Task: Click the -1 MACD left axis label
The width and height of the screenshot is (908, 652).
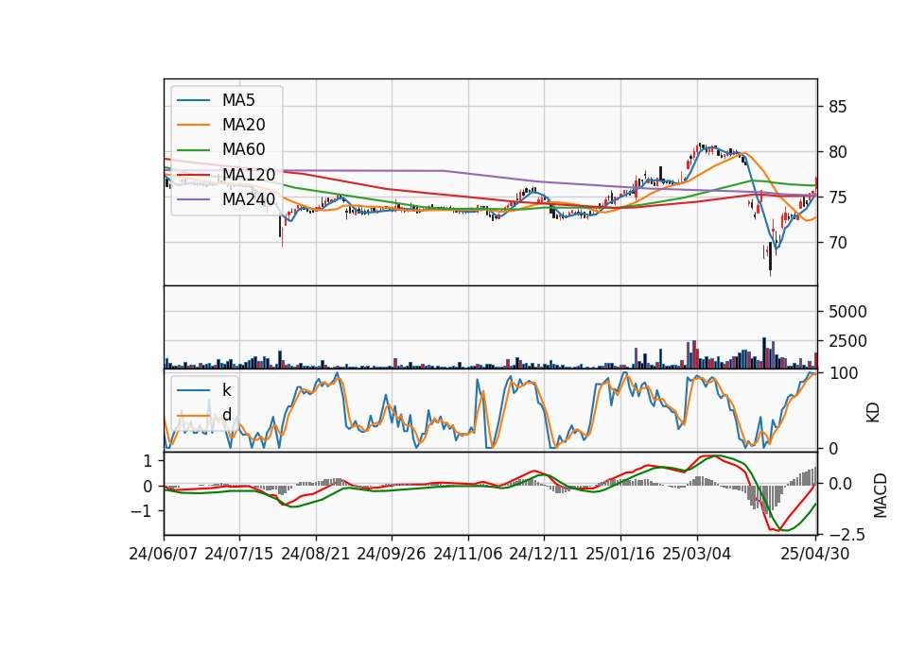Action: point(141,511)
